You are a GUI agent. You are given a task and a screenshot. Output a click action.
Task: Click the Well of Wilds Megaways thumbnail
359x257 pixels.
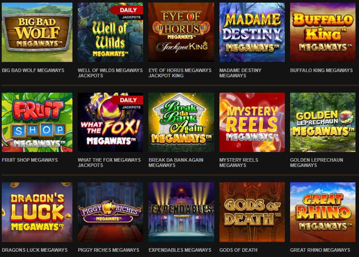click(x=110, y=33)
